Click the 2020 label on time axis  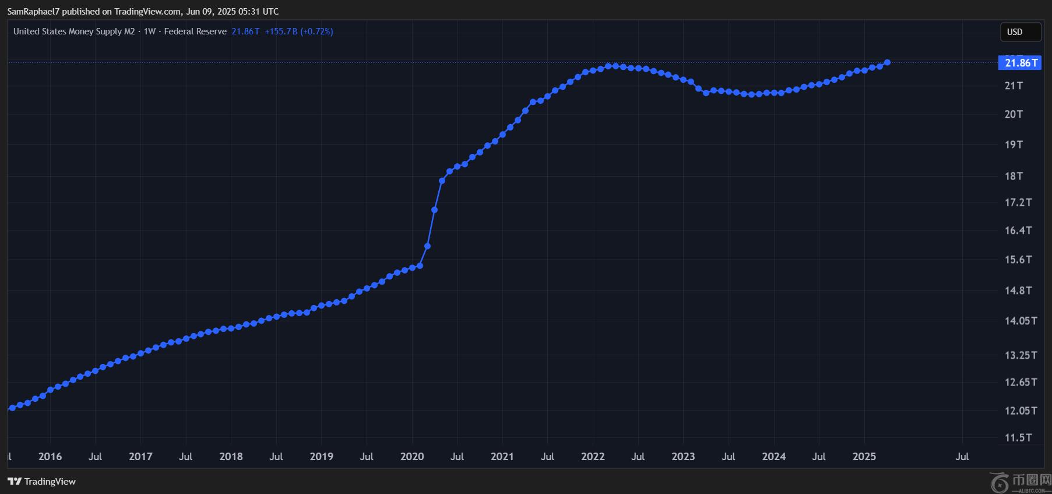412,457
